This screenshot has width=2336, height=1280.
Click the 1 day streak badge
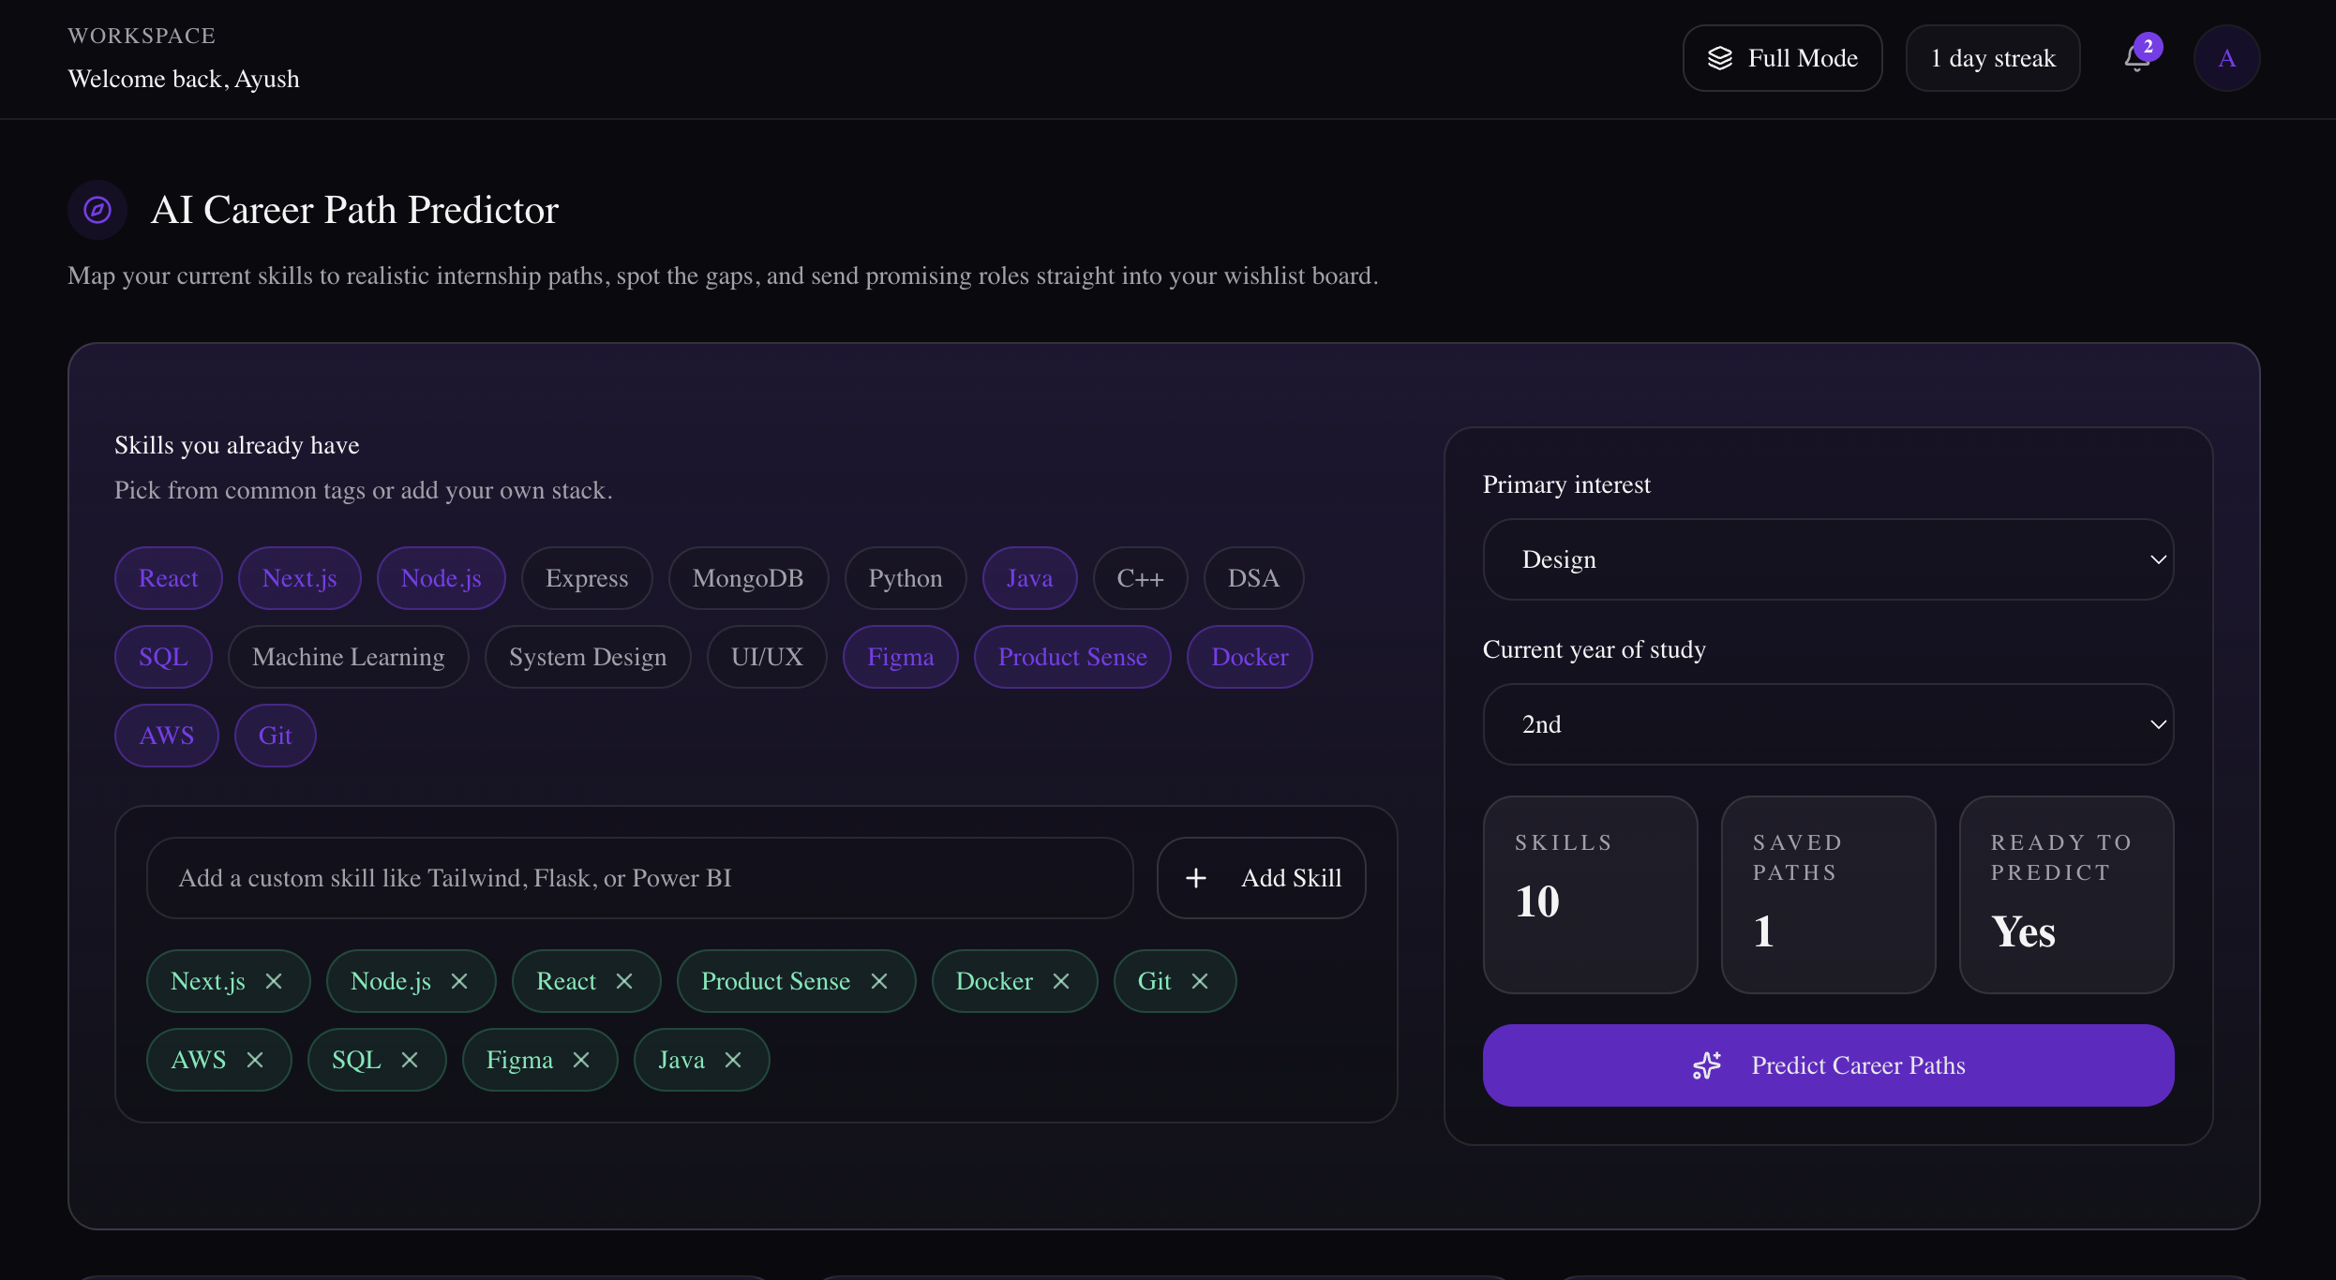click(1993, 58)
